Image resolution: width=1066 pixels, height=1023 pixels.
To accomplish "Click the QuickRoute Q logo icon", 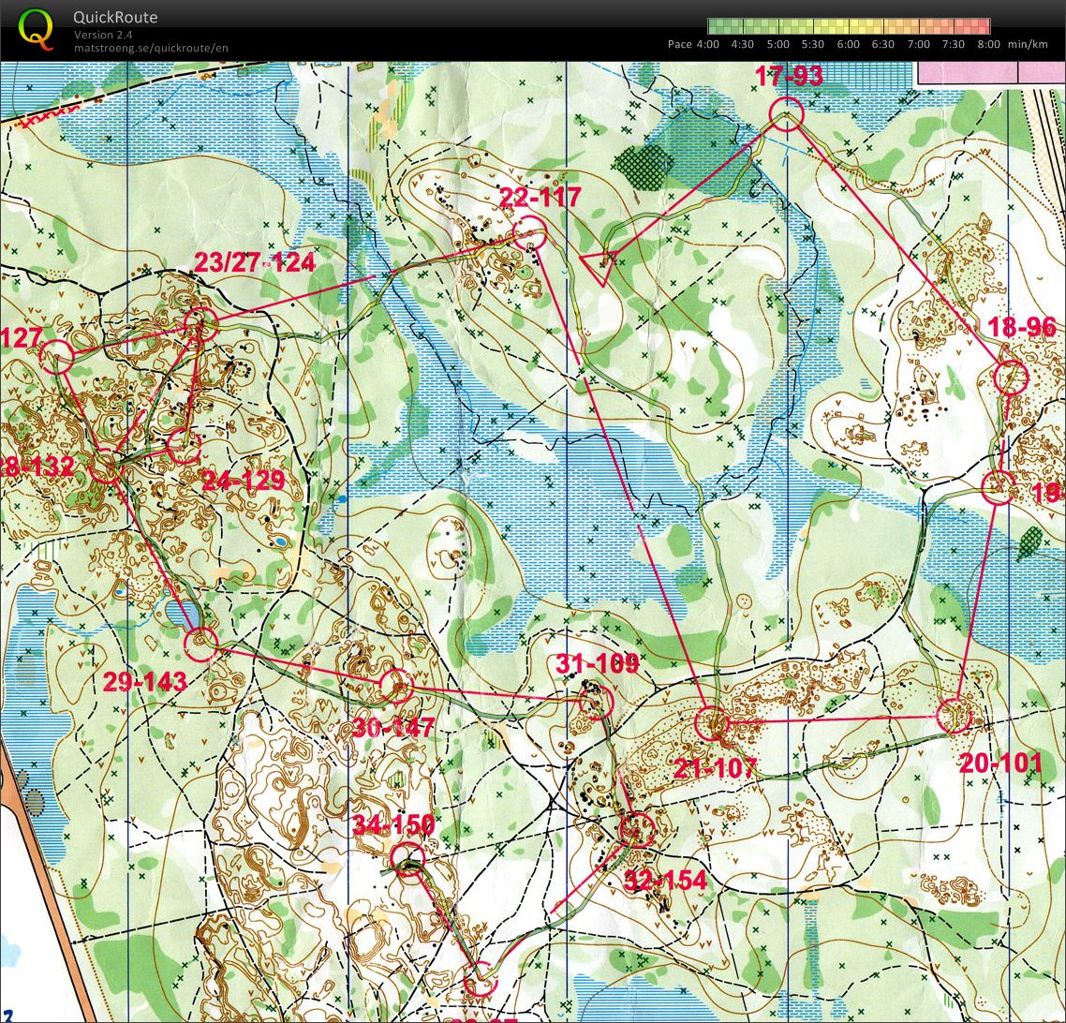I will tap(36, 29).
